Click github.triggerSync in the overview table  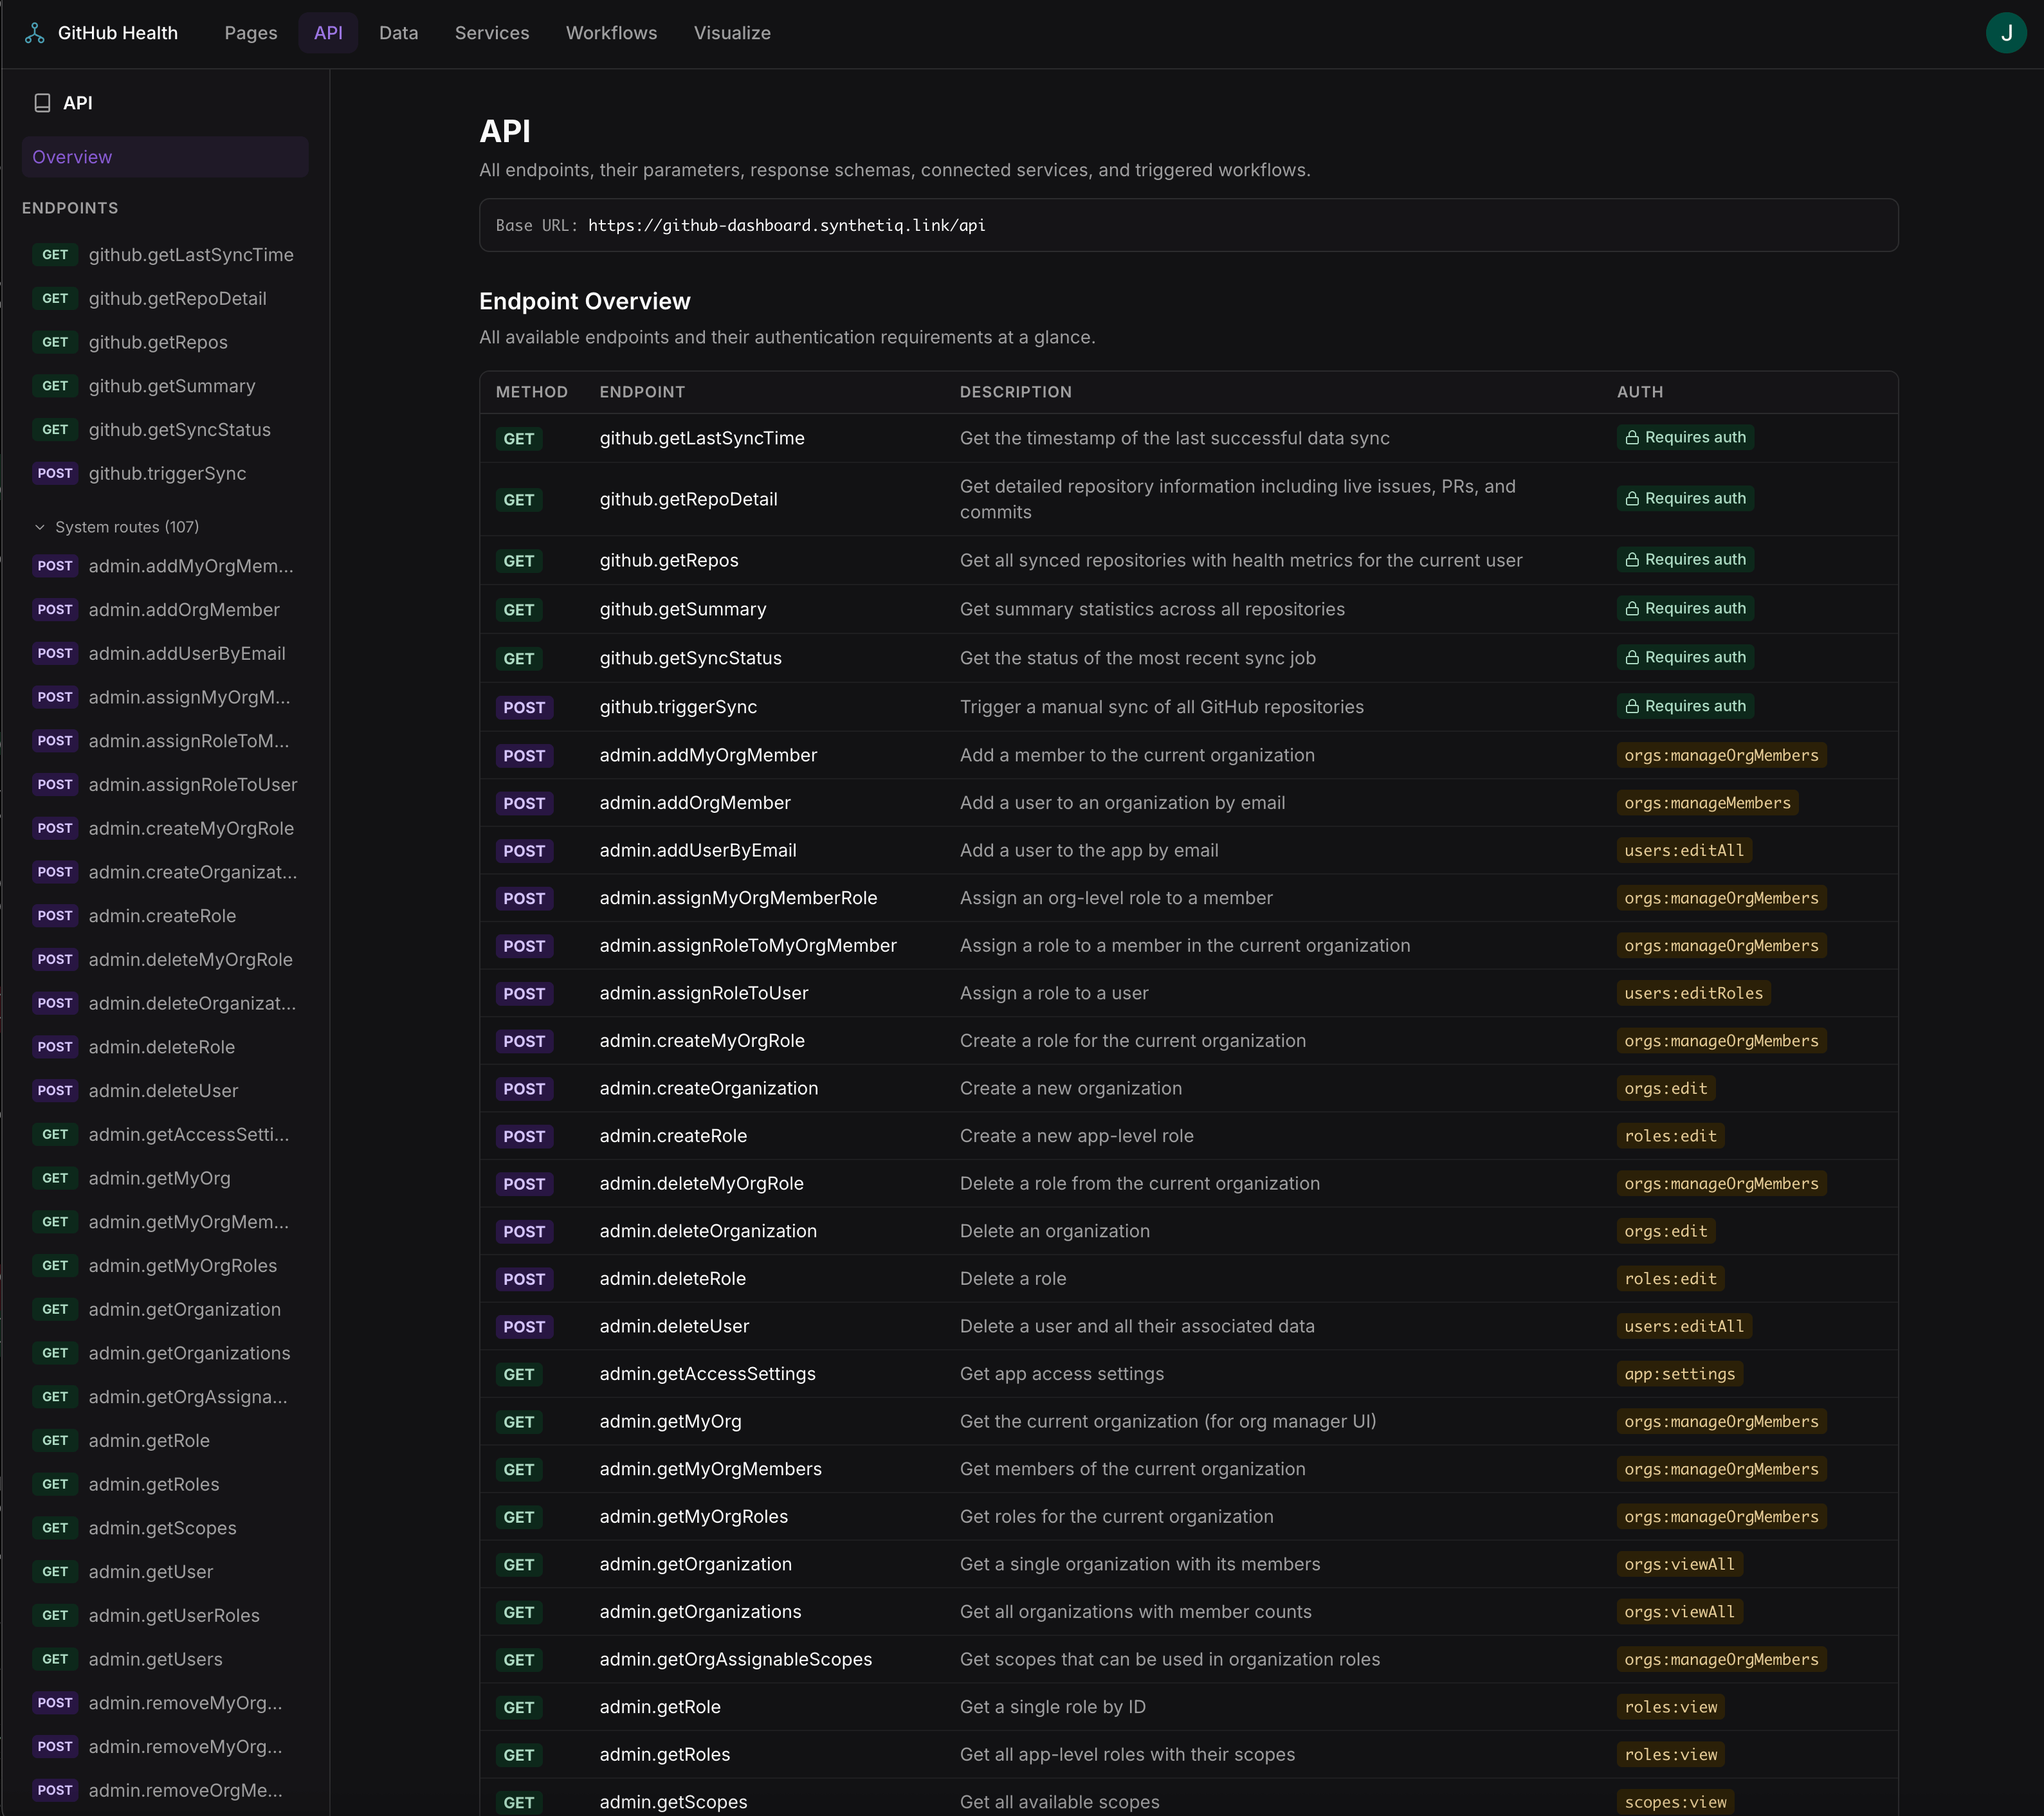click(x=678, y=707)
